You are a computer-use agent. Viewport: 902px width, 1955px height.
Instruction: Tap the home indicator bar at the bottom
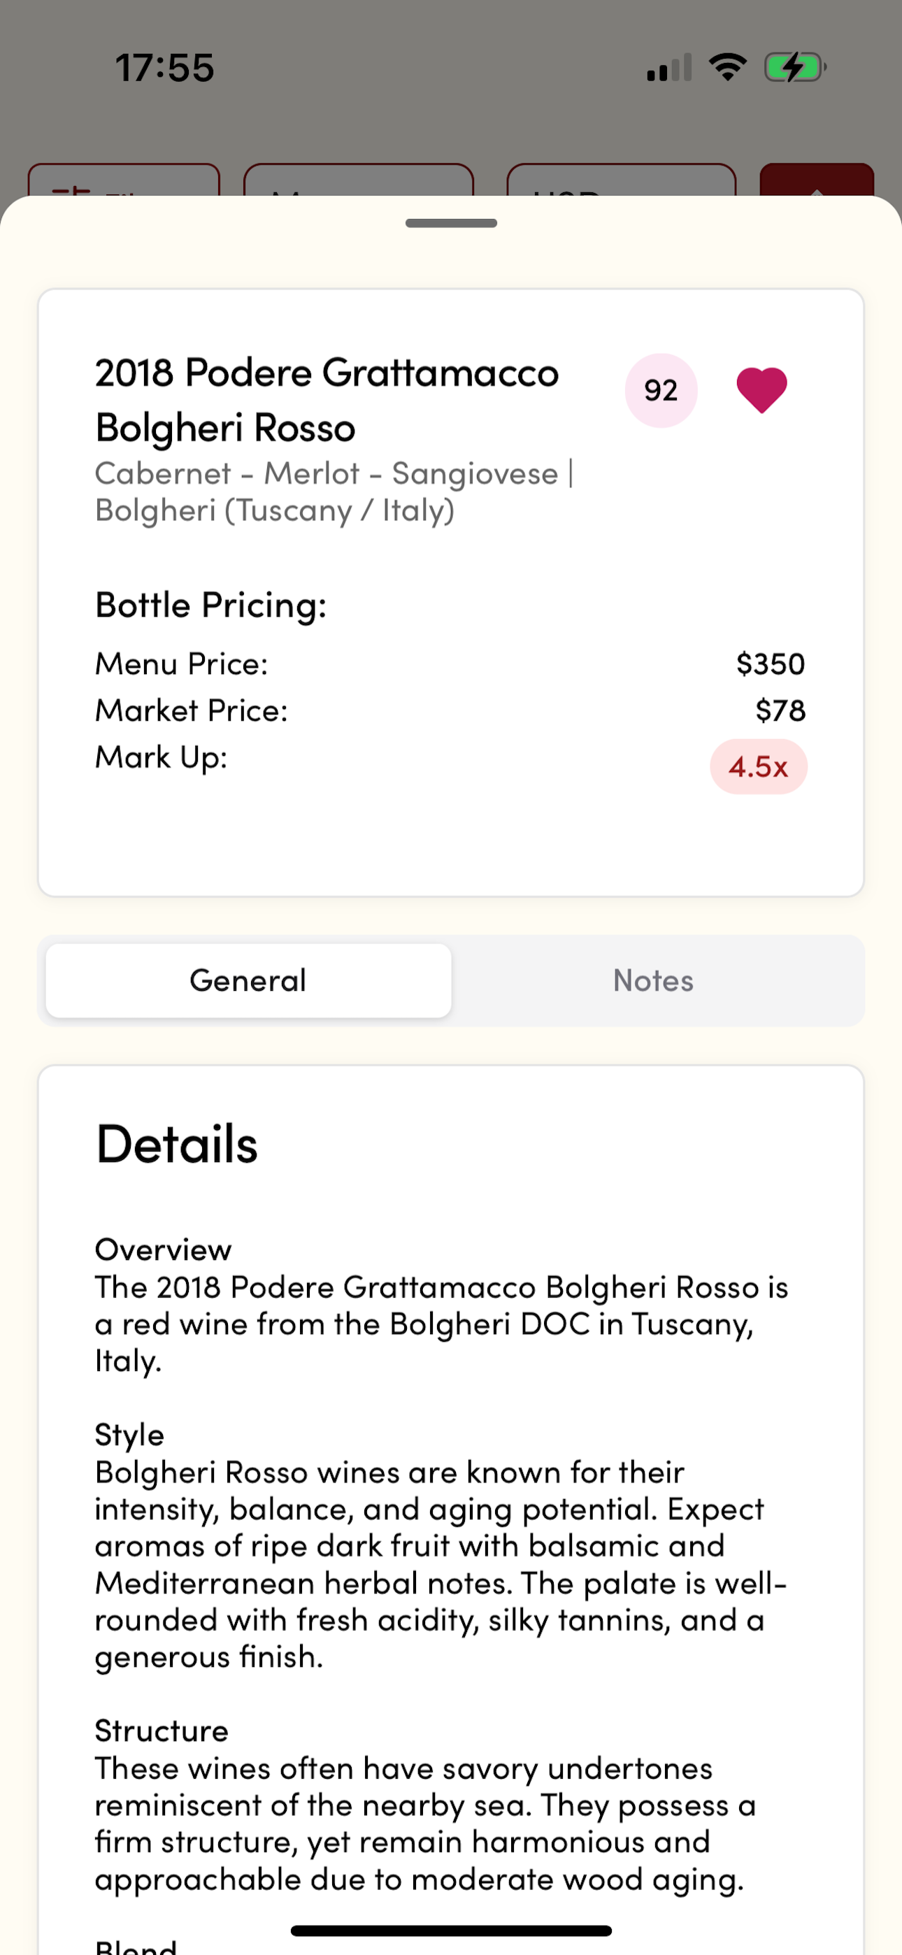(451, 1931)
